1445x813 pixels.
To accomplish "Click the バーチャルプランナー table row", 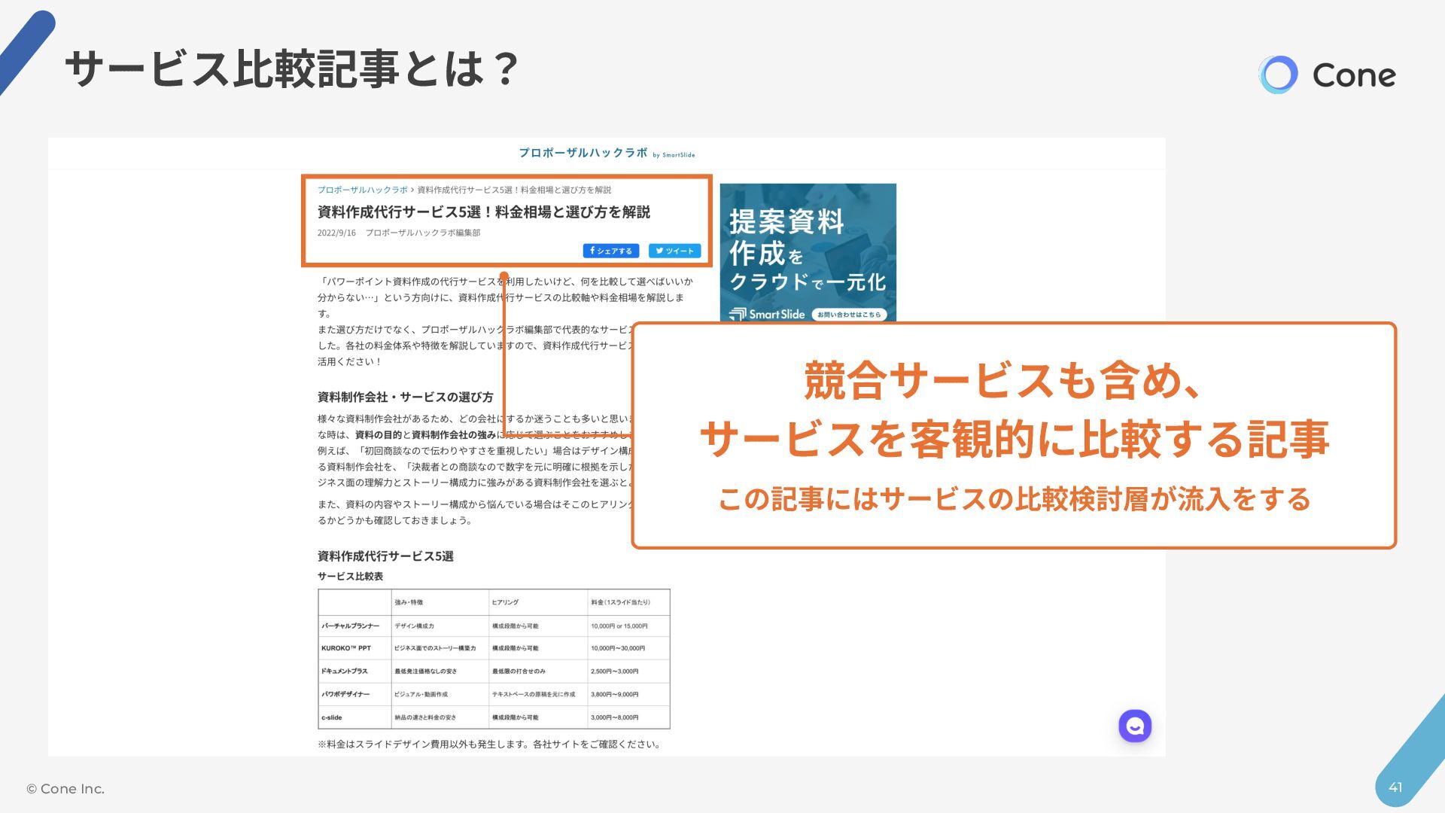I will tap(351, 626).
